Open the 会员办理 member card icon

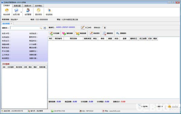(16, 12)
